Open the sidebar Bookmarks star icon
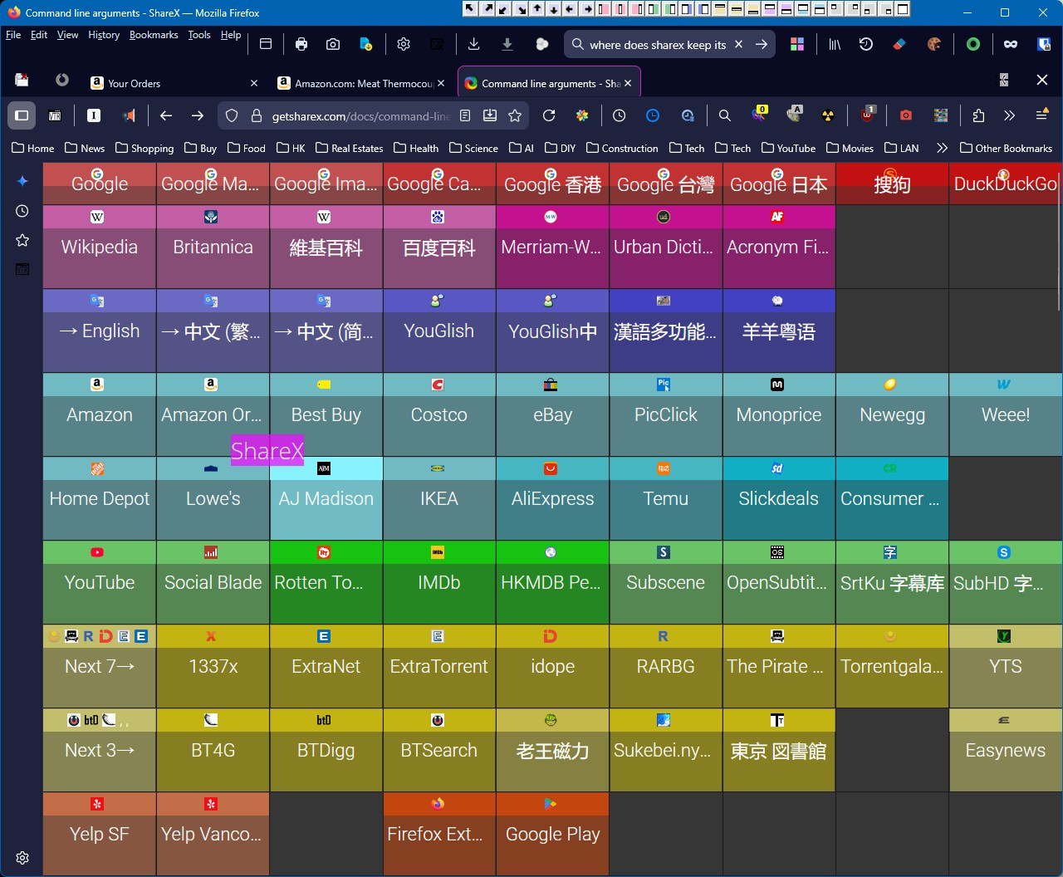 22,240
